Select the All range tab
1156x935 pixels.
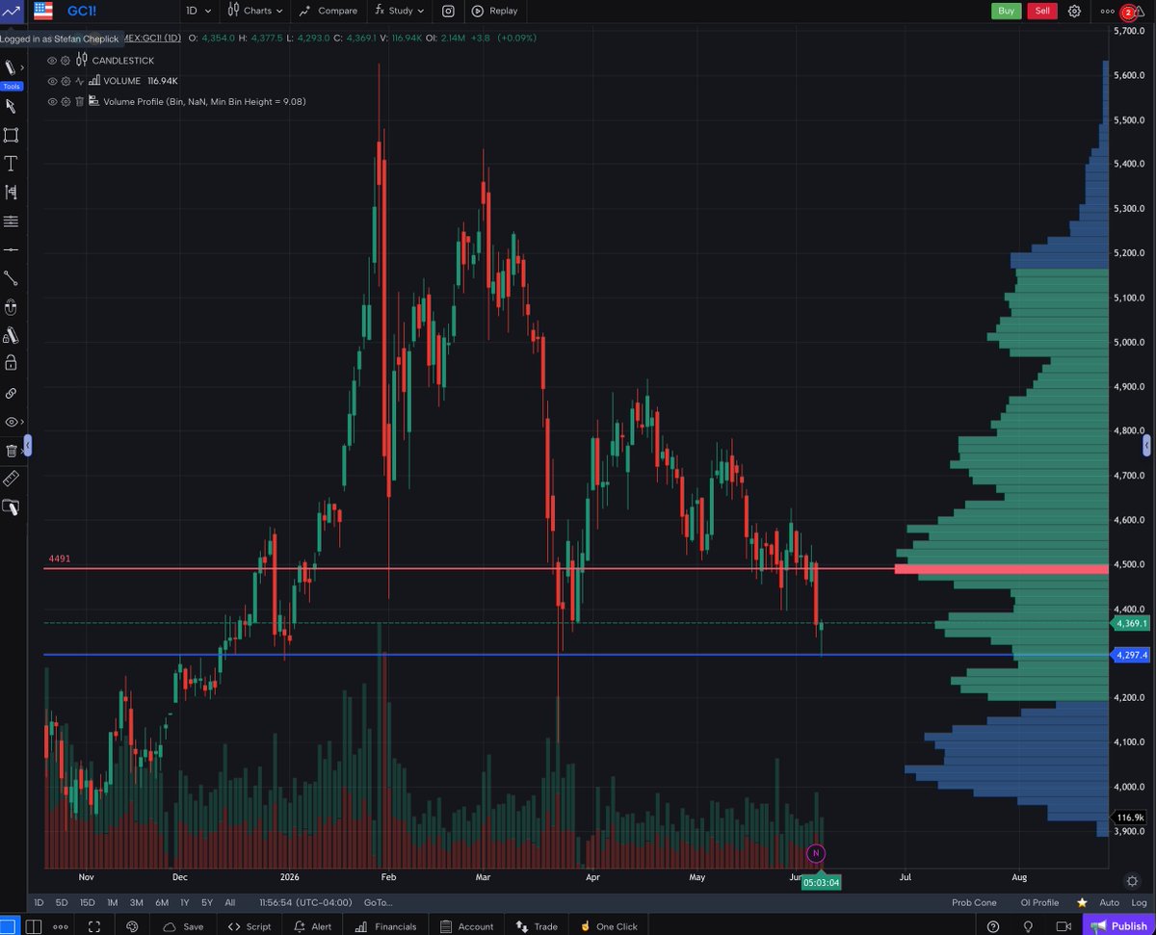pyautogui.click(x=229, y=902)
